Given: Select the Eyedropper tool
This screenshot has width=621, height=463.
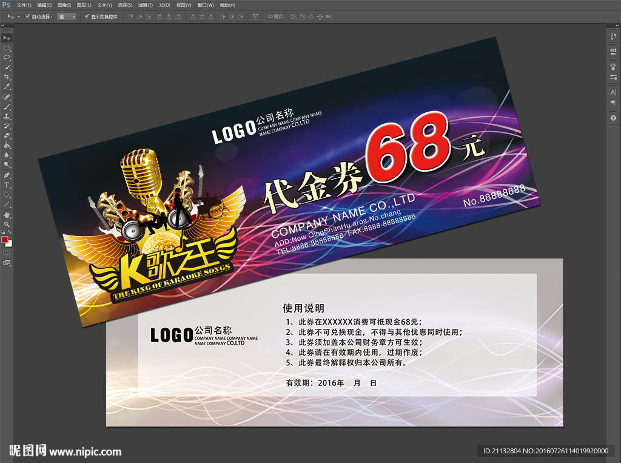Looking at the screenshot, I should (x=7, y=87).
